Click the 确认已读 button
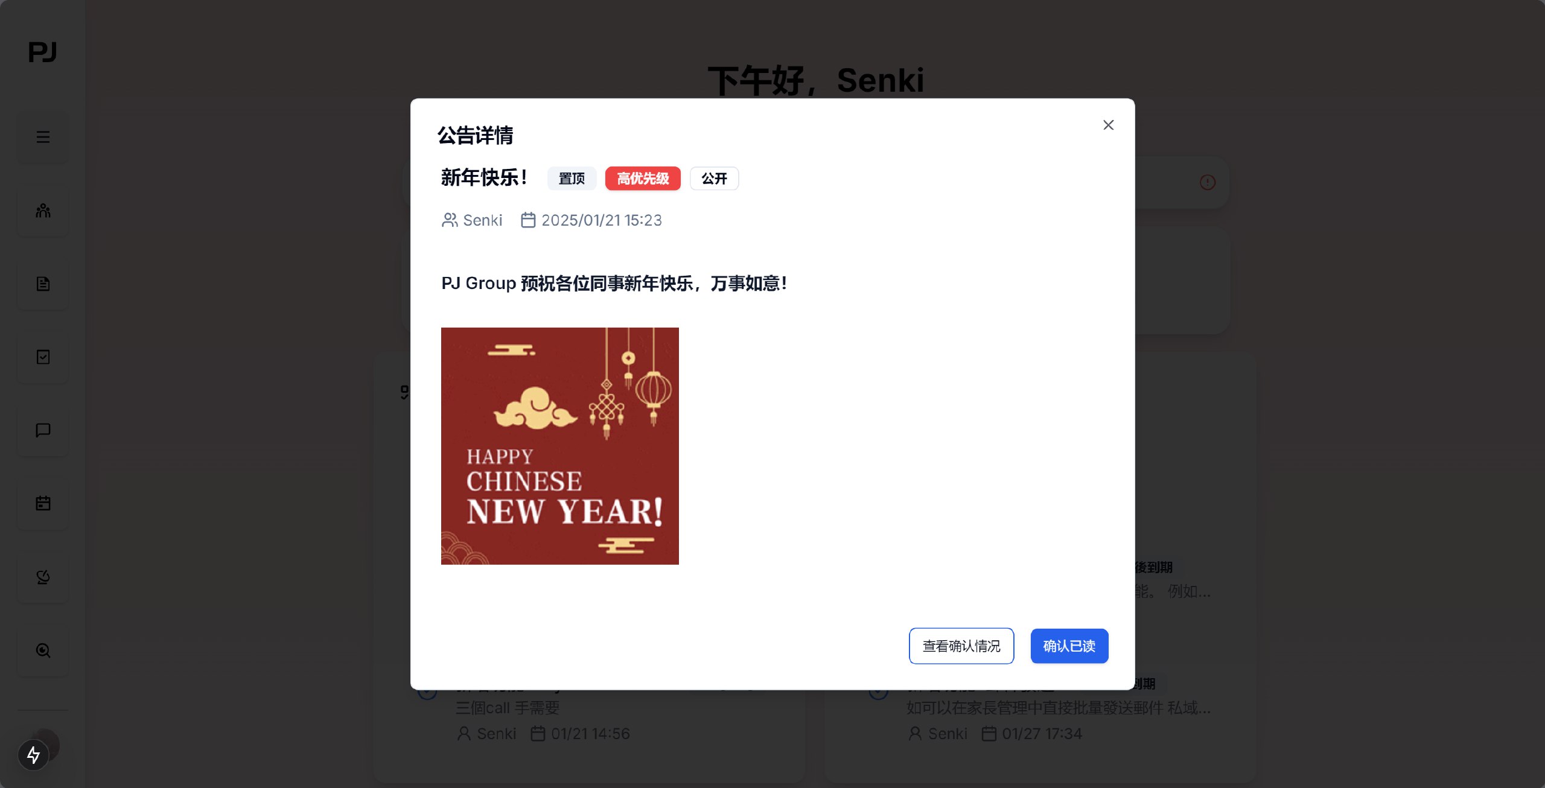Viewport: 1545px width, 788px height. [x=1069, y=646]
